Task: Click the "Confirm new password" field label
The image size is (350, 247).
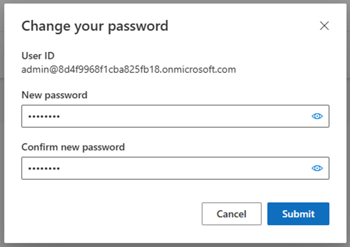Action: point(73,147)
